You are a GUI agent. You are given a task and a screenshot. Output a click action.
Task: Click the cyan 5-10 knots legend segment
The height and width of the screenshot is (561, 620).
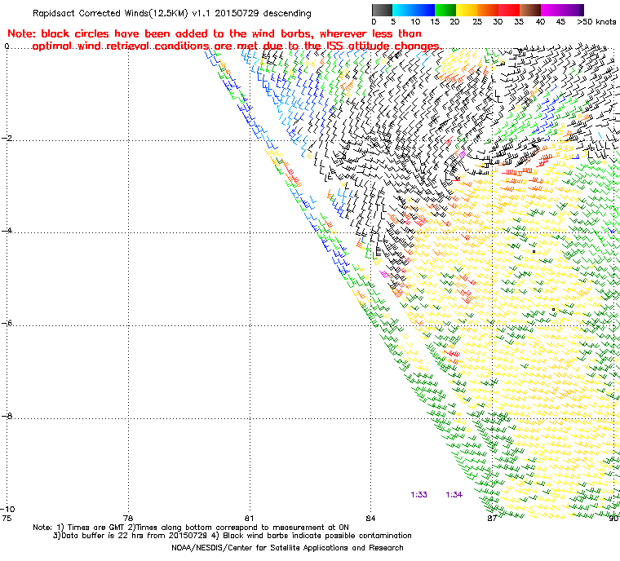point(403,10)
